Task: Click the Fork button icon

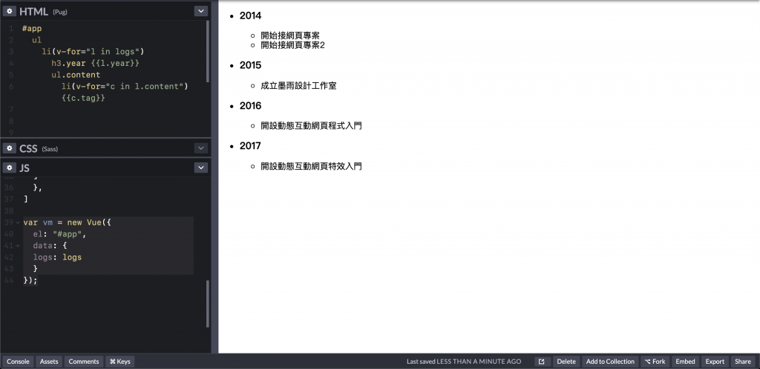Action: (647, 362)
